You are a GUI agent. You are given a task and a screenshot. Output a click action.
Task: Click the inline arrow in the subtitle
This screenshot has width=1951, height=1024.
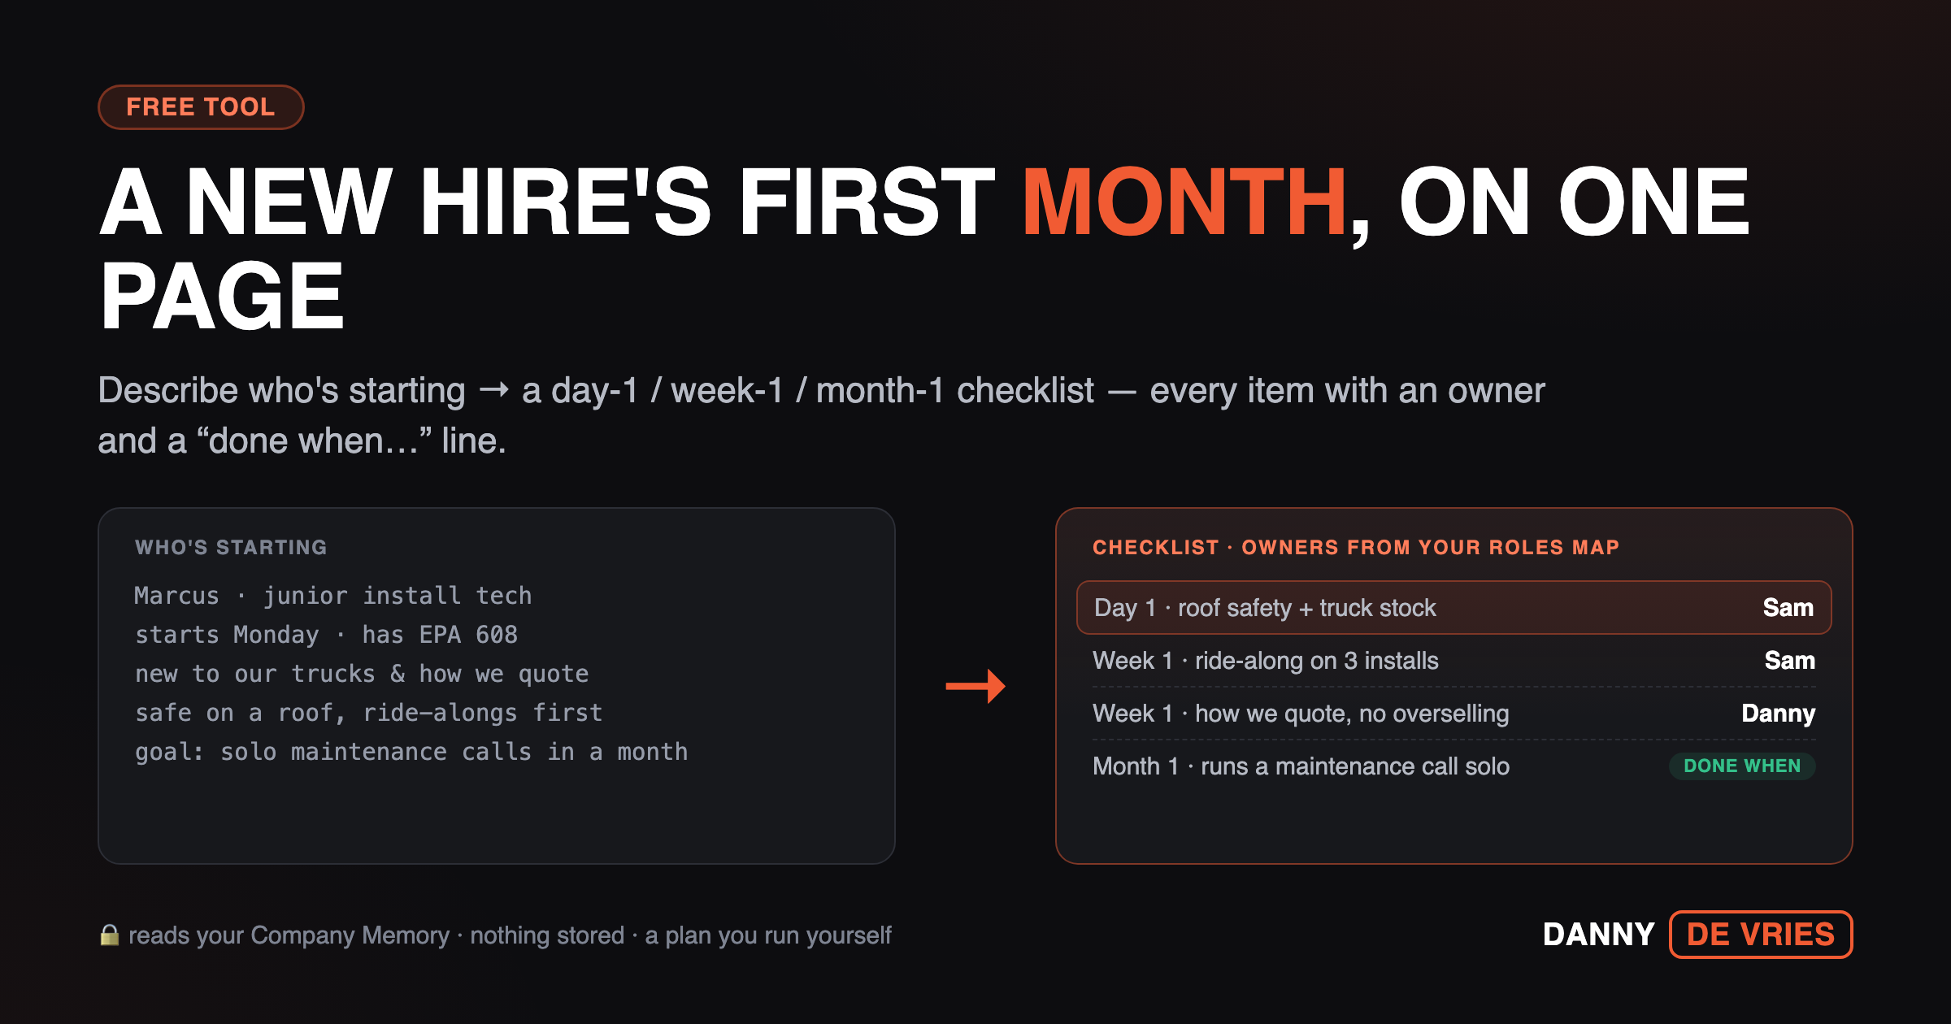point(493,391)
